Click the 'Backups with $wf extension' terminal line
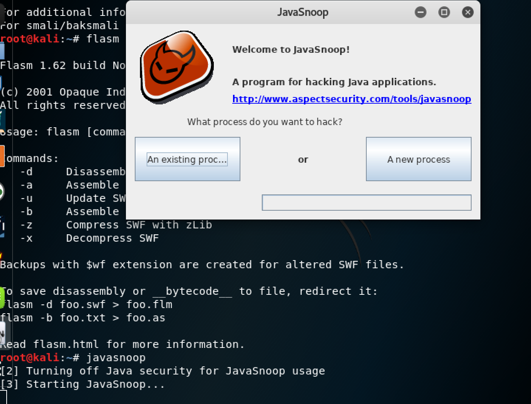 tap(202, 265)
